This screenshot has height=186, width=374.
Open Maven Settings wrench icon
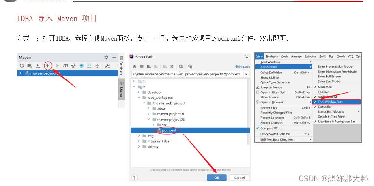107,66
